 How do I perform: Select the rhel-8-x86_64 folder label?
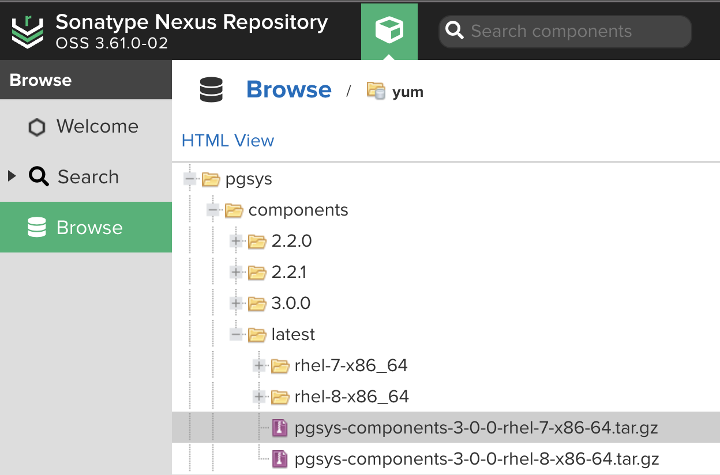point(352,397)
